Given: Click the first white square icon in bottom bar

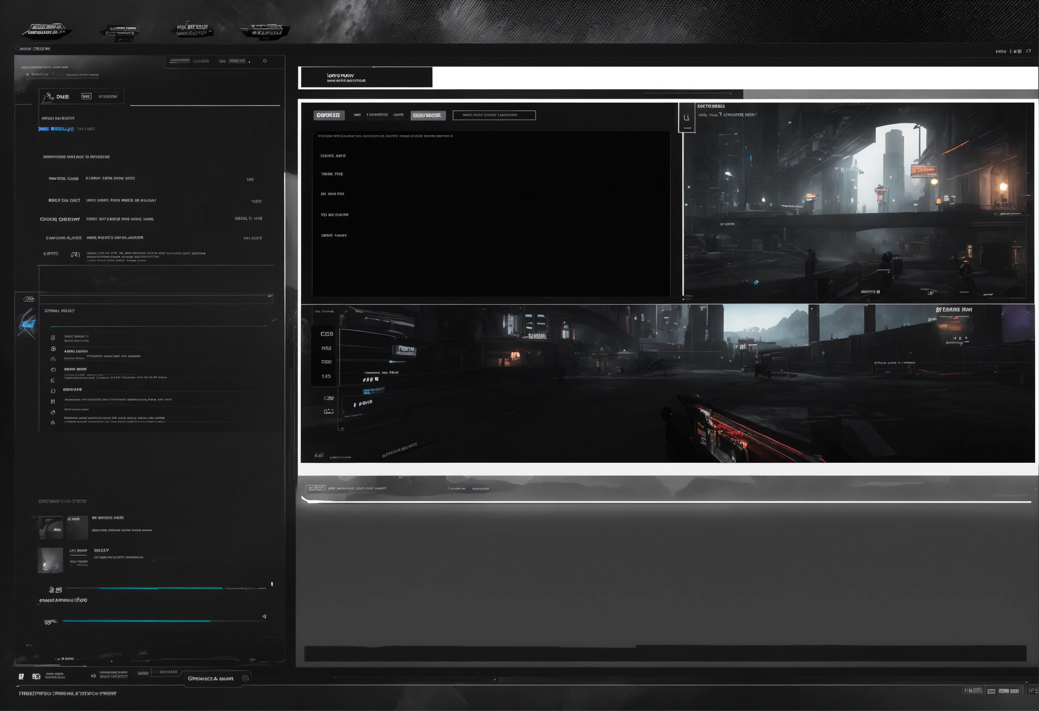Looking at the screenshot, I should (21, 676).
